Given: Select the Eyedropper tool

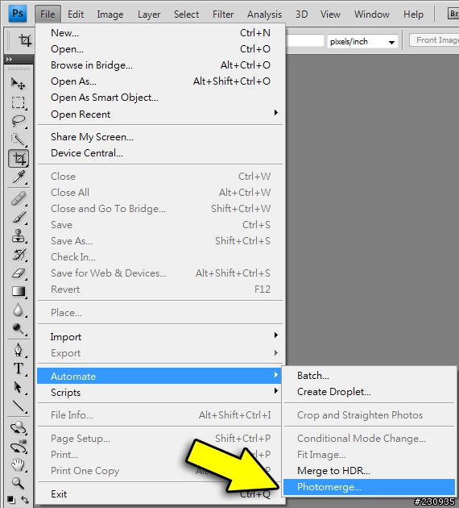Looking at the screenshot, I should coord(18,177).
